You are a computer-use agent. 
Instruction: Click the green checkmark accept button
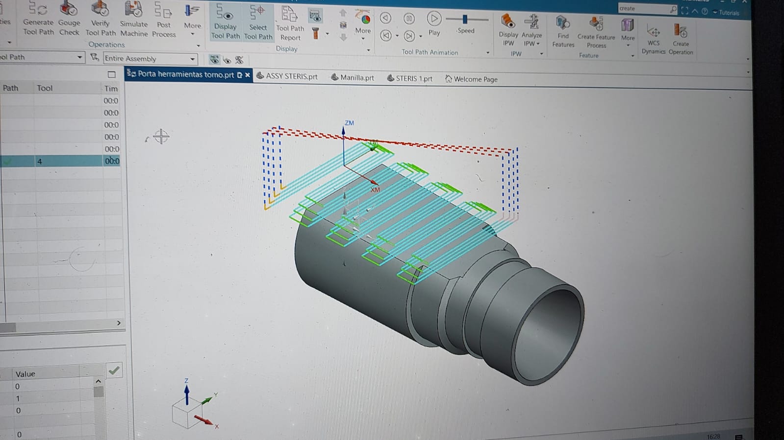click(x=114, y=371)
